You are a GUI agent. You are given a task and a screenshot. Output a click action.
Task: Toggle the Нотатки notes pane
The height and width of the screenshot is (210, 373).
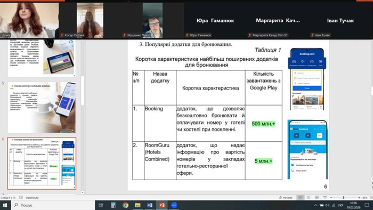pyautogui.click(x=286, y=198)
